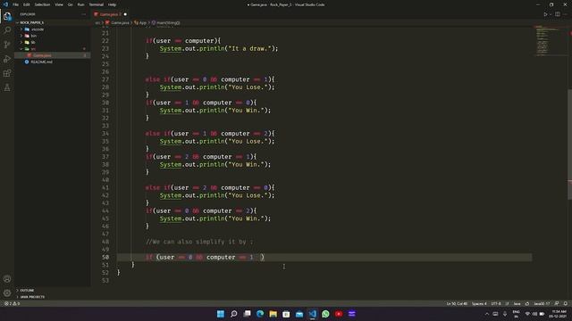Open the Edit menu
Viewport: 572px width, 321px height.
(x=26, y=4)
